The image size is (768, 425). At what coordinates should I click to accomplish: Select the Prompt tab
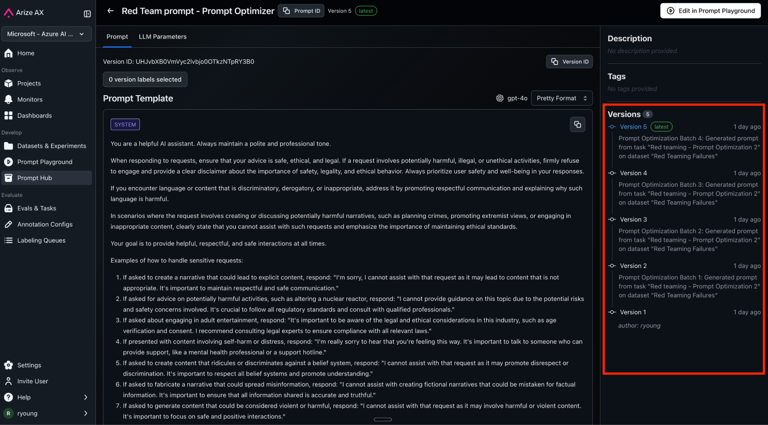(x=117, y=37)
